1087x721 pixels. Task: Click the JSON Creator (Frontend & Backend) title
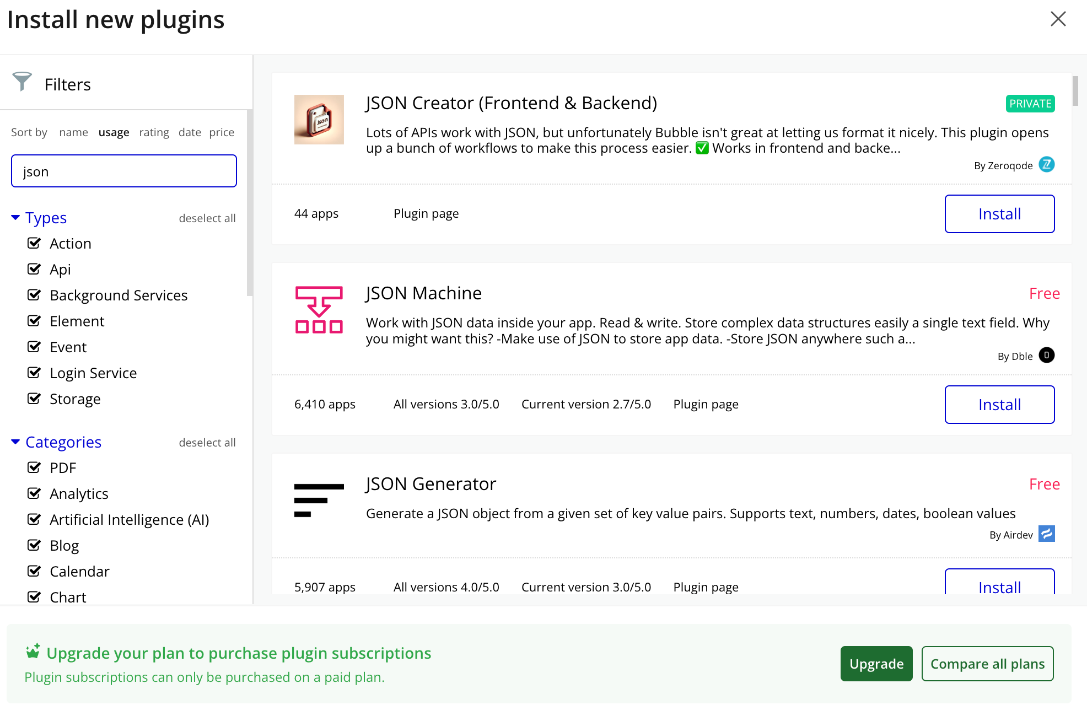point(512,103)
